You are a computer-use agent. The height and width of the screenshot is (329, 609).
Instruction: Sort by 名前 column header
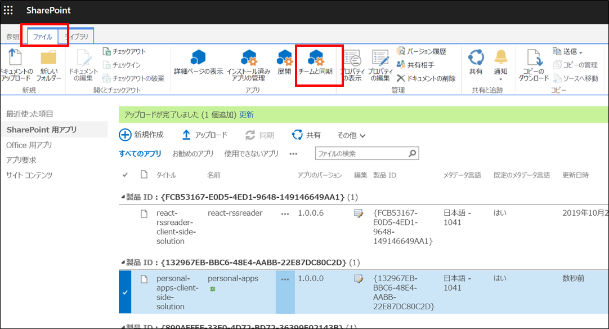(214, 175)
